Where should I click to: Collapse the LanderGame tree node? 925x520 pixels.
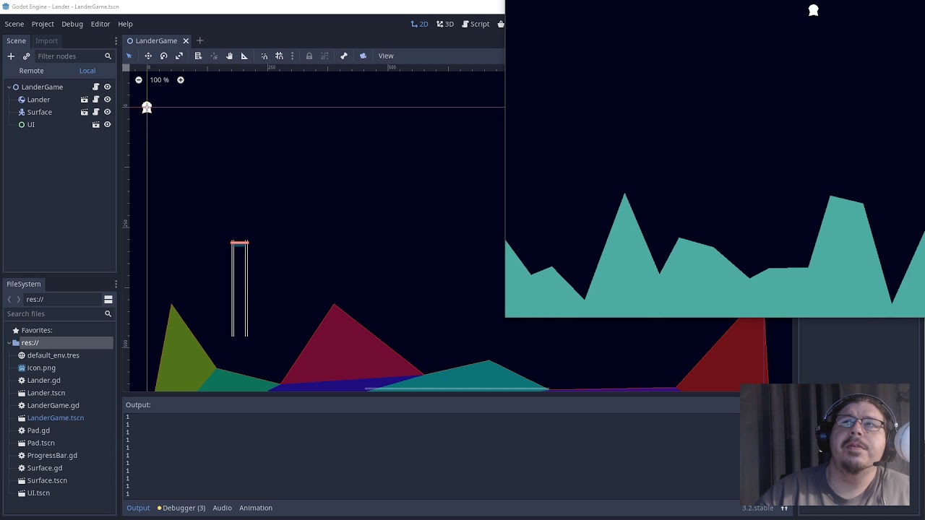9,87
